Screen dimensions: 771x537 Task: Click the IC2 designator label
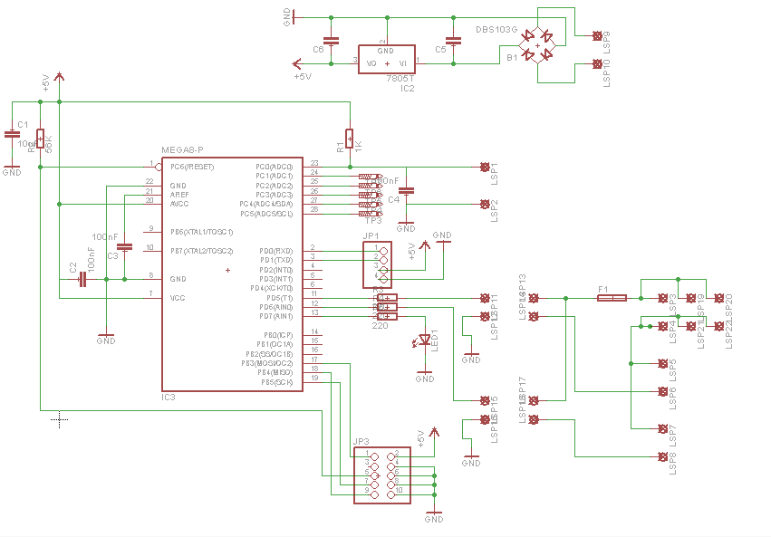tap(407, 89)
